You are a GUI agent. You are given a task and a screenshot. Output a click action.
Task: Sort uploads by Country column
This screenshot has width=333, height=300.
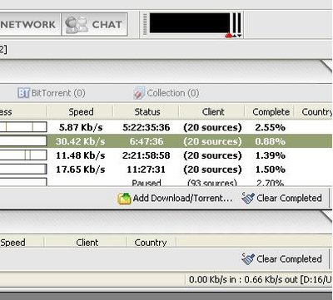point(151,243)
